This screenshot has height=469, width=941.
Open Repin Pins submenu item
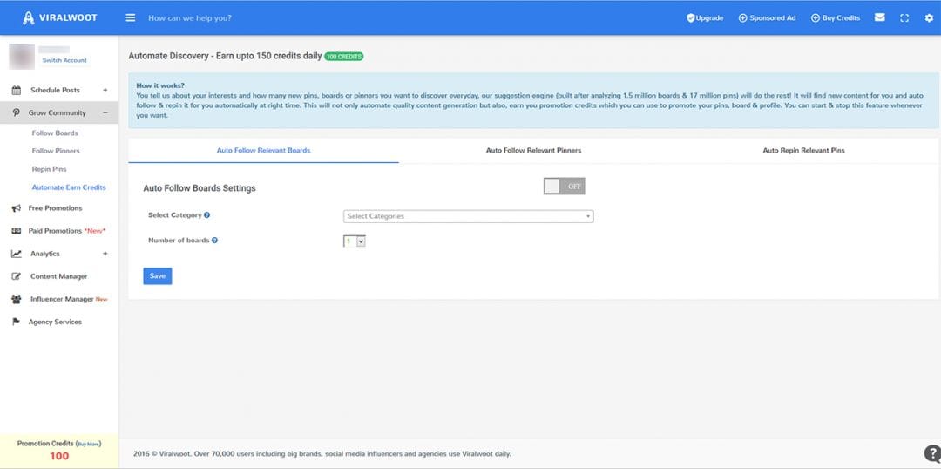coord(49,169)
